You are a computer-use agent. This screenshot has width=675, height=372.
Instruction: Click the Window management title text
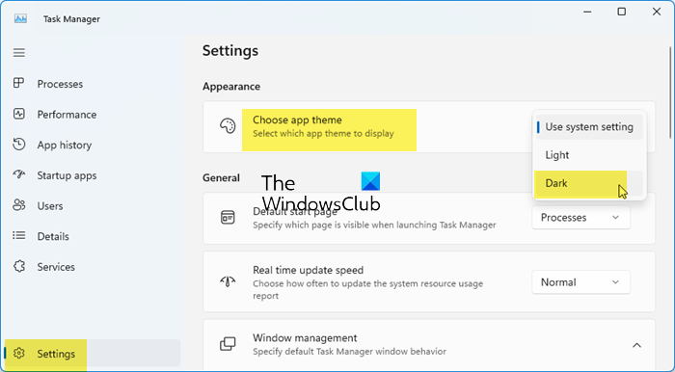(305, 338)
